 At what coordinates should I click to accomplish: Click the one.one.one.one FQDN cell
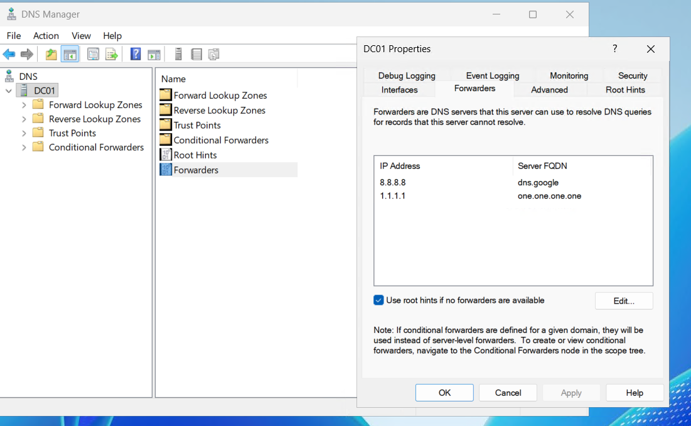[549, 196]
